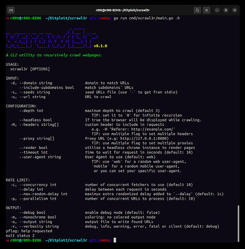245x249 pixels.
Task: Click the yellow v0.1.0 version label
Action: coord(100,46)
